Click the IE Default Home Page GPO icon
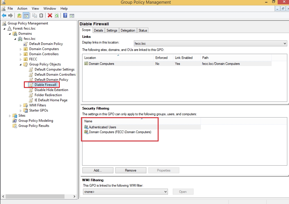The image size is (289, 204). click(x=31, y=100)
